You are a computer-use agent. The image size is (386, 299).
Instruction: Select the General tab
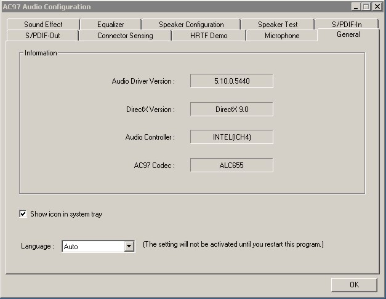pyautogui.click(x=348, y=34)
